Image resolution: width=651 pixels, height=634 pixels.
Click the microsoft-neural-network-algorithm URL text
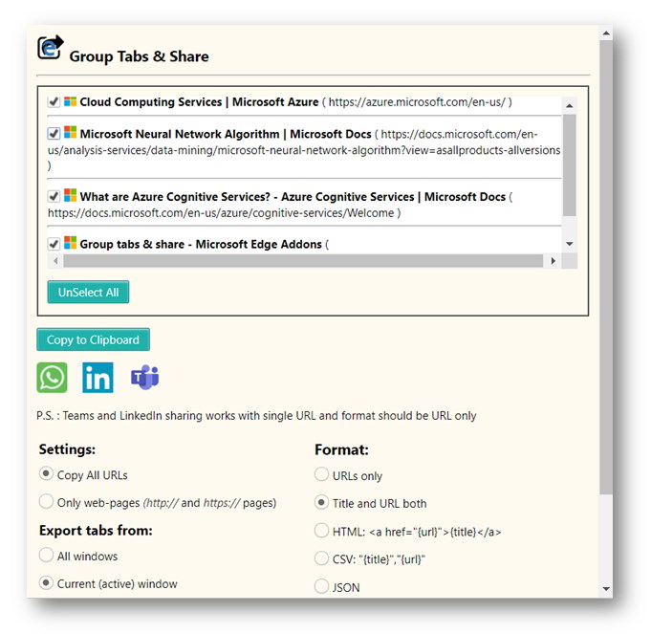304,150
